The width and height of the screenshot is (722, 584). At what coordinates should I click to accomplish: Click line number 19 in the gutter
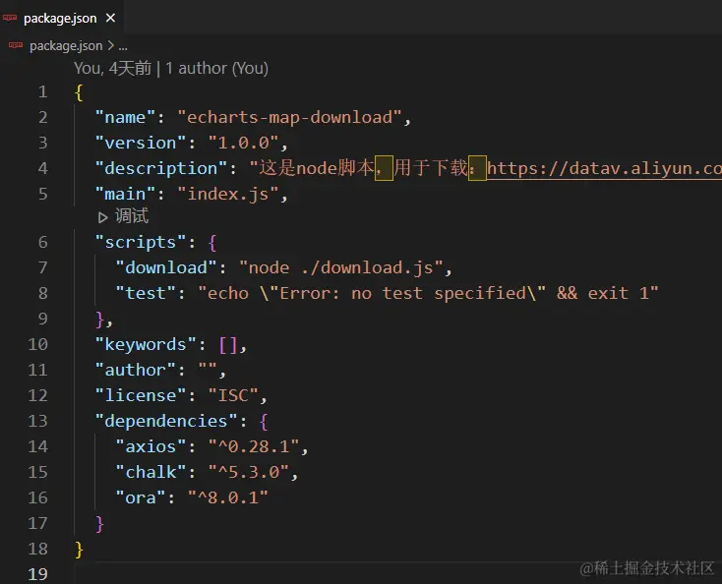37,574
